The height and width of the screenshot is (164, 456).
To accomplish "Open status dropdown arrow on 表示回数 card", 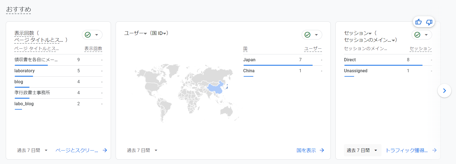I will click(x=97, y=35).
